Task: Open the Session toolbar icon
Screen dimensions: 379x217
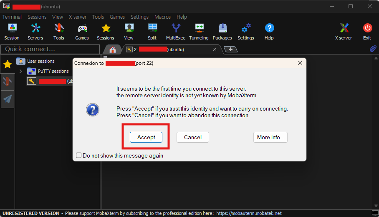Action: [x=12, y=32]
